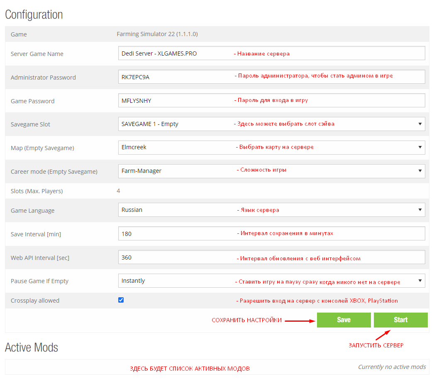Open the Pause Game If Empty dropdown

(x=271, y=281)
